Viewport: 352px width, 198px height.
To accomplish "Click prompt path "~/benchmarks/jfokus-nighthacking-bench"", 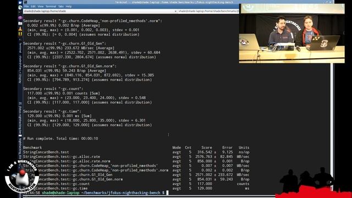I will [x=121, y=193].
